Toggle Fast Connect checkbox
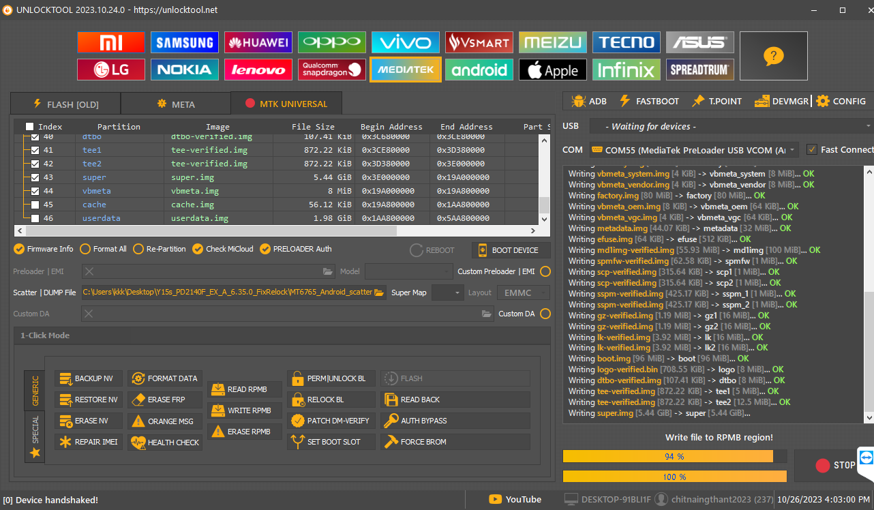 [812, 149]
